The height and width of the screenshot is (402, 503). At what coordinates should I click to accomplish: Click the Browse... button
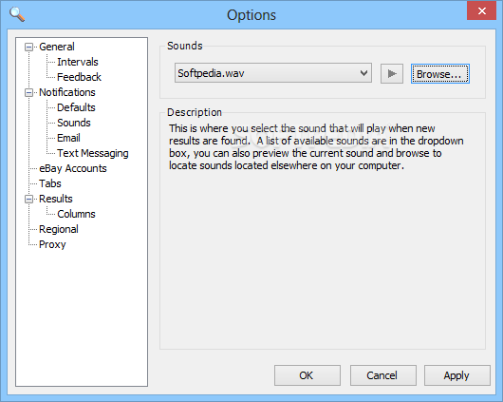coord(439,73)
